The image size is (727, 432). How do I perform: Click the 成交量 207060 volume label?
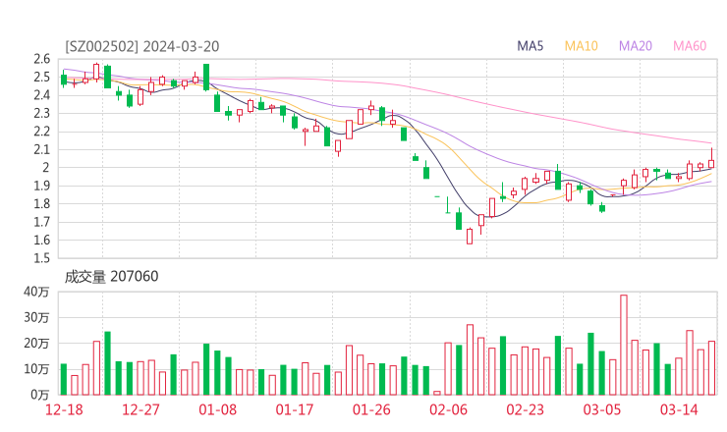coord(111,276)
